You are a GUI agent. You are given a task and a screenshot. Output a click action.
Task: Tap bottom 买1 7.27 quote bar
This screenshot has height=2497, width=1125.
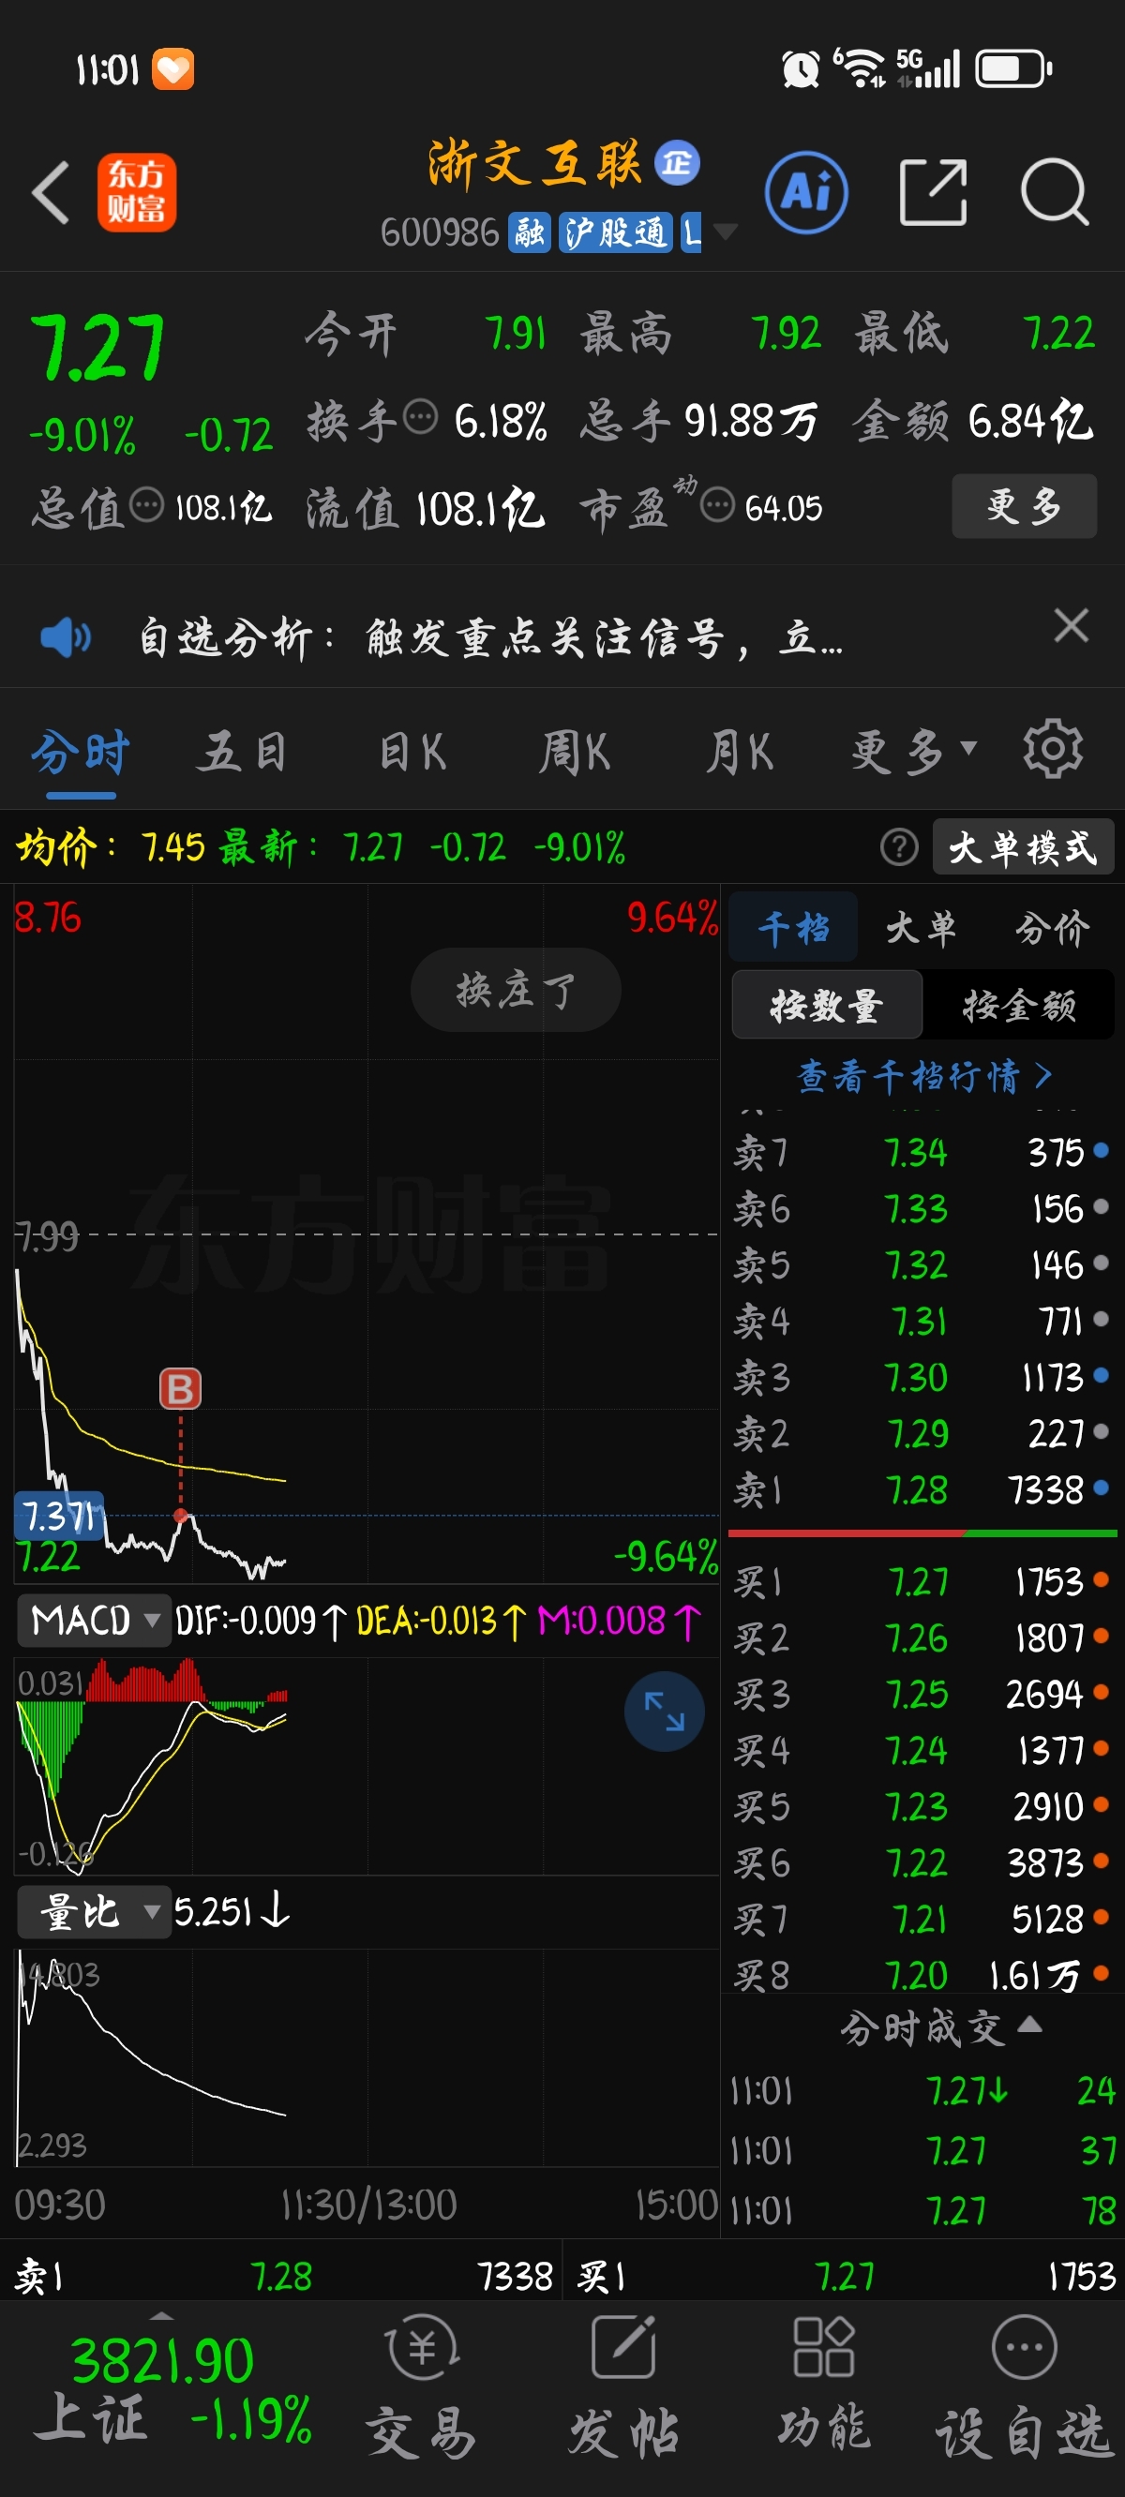(846, 2275)
